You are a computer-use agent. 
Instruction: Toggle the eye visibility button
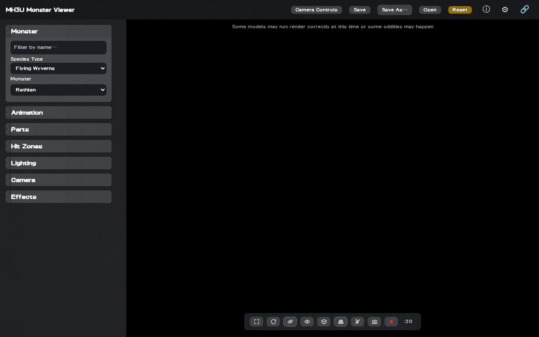tap(307, 322)
